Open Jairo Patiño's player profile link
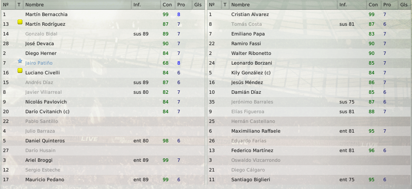This screenshot has height=189, width=412. tap(39, 63)
